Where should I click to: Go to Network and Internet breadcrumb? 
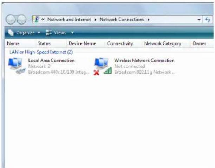[69, 19]
